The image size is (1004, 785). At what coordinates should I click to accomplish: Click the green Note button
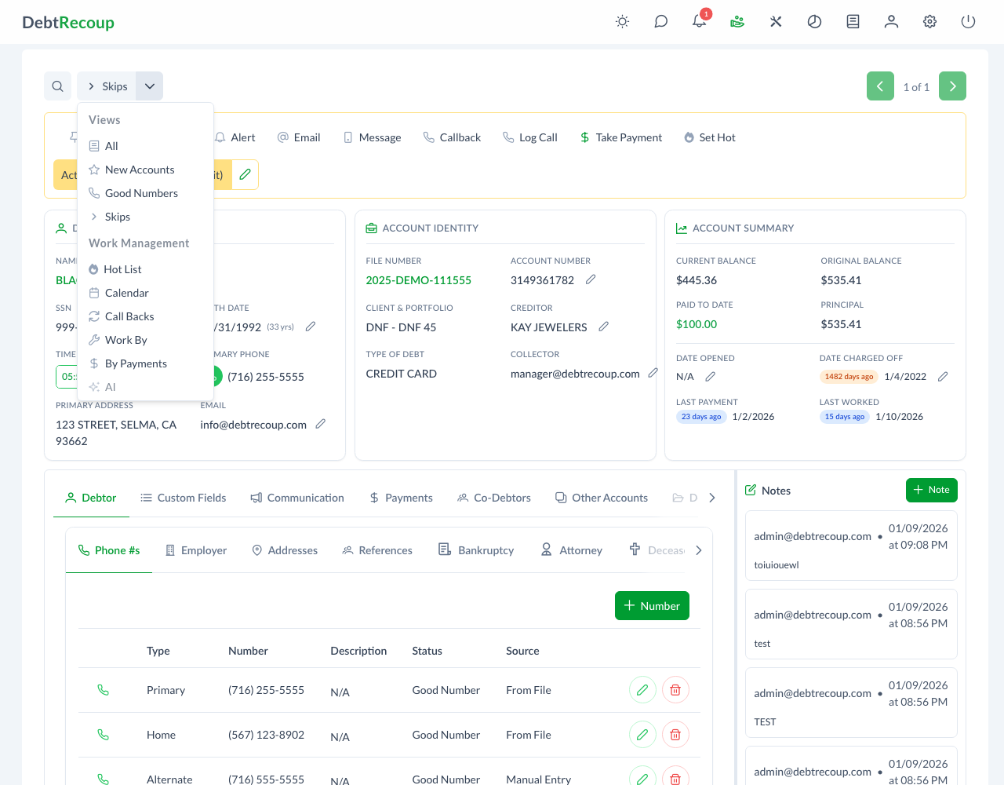coord(931,490)
